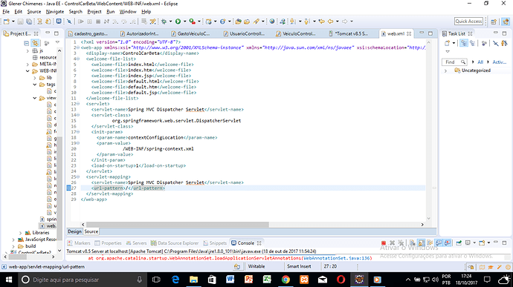Viewport: 513px width, 287px height.
Task: Click Last Edit Location arrow icon
Action: click(x=322, y=22)
